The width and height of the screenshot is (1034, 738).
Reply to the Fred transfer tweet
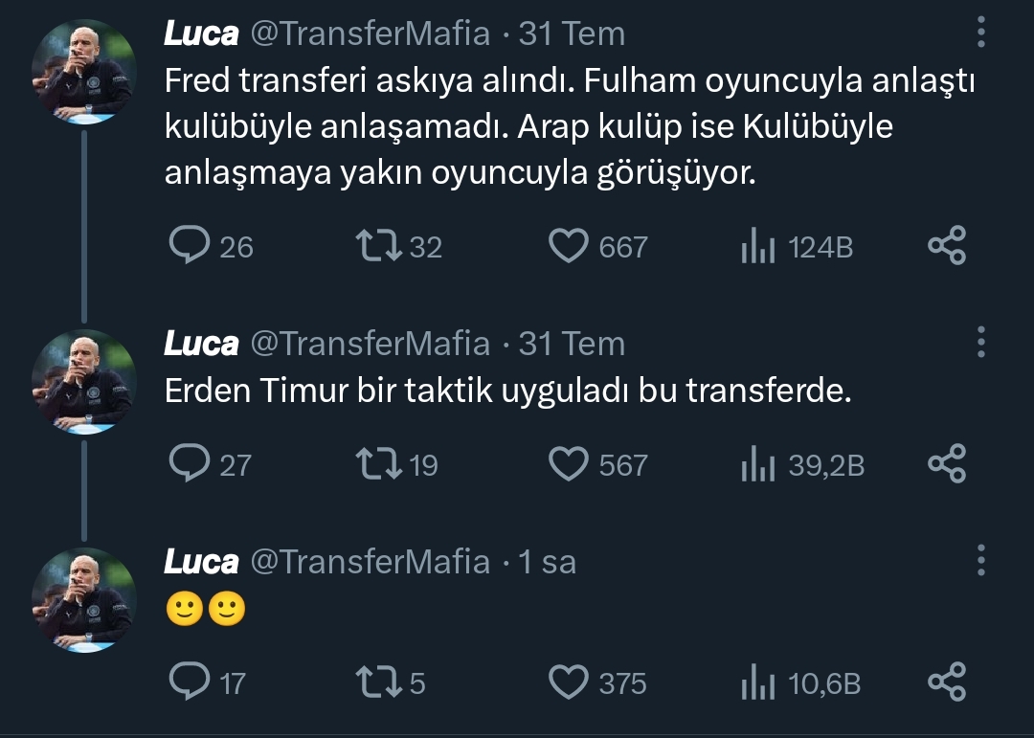pyautogui.click(x=190, y=246)
